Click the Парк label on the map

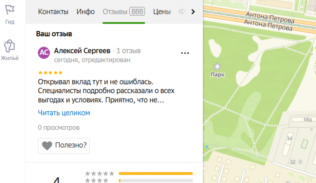pos(217,75)
